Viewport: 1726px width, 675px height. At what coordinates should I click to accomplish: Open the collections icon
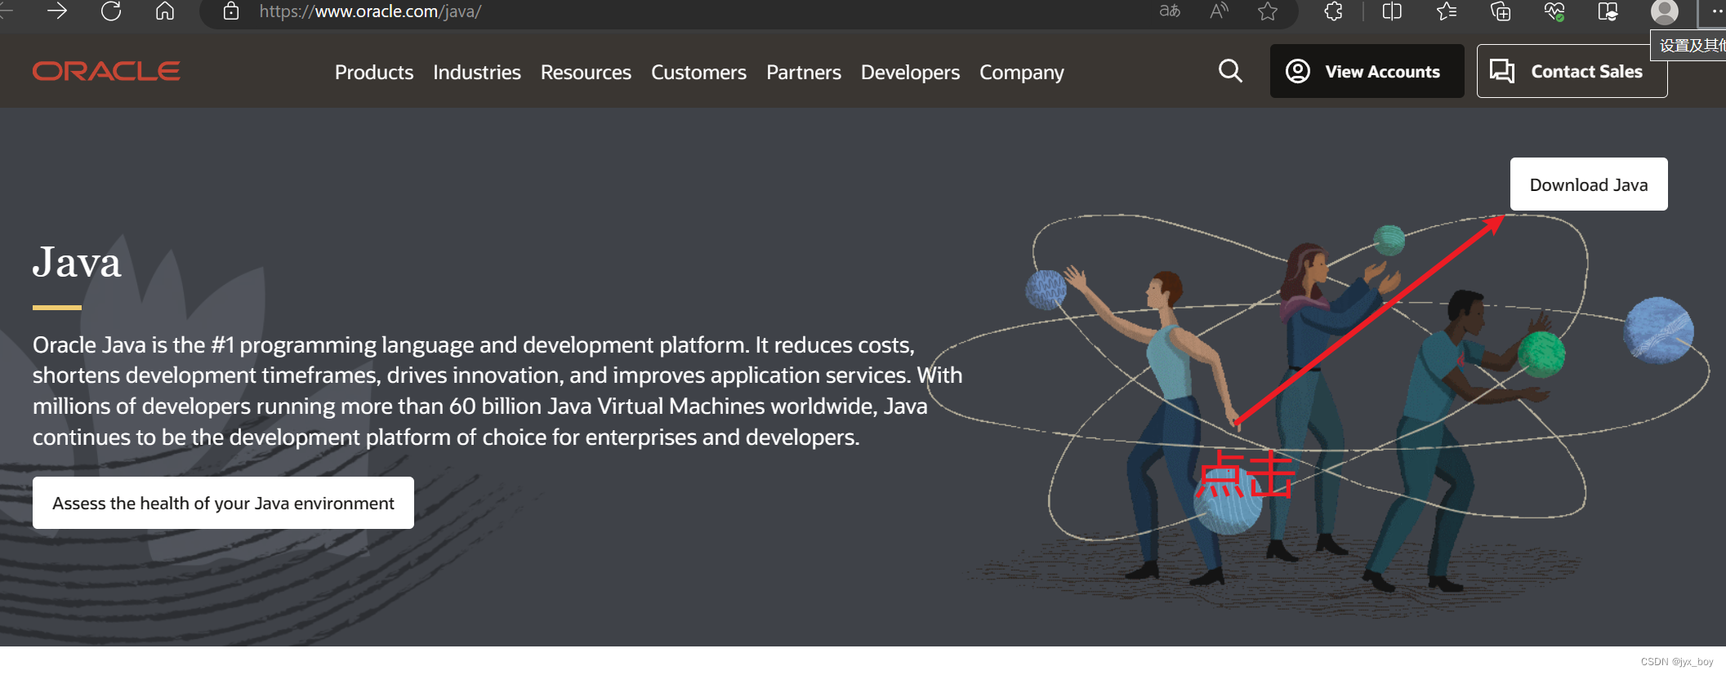tap(1501, 11)
